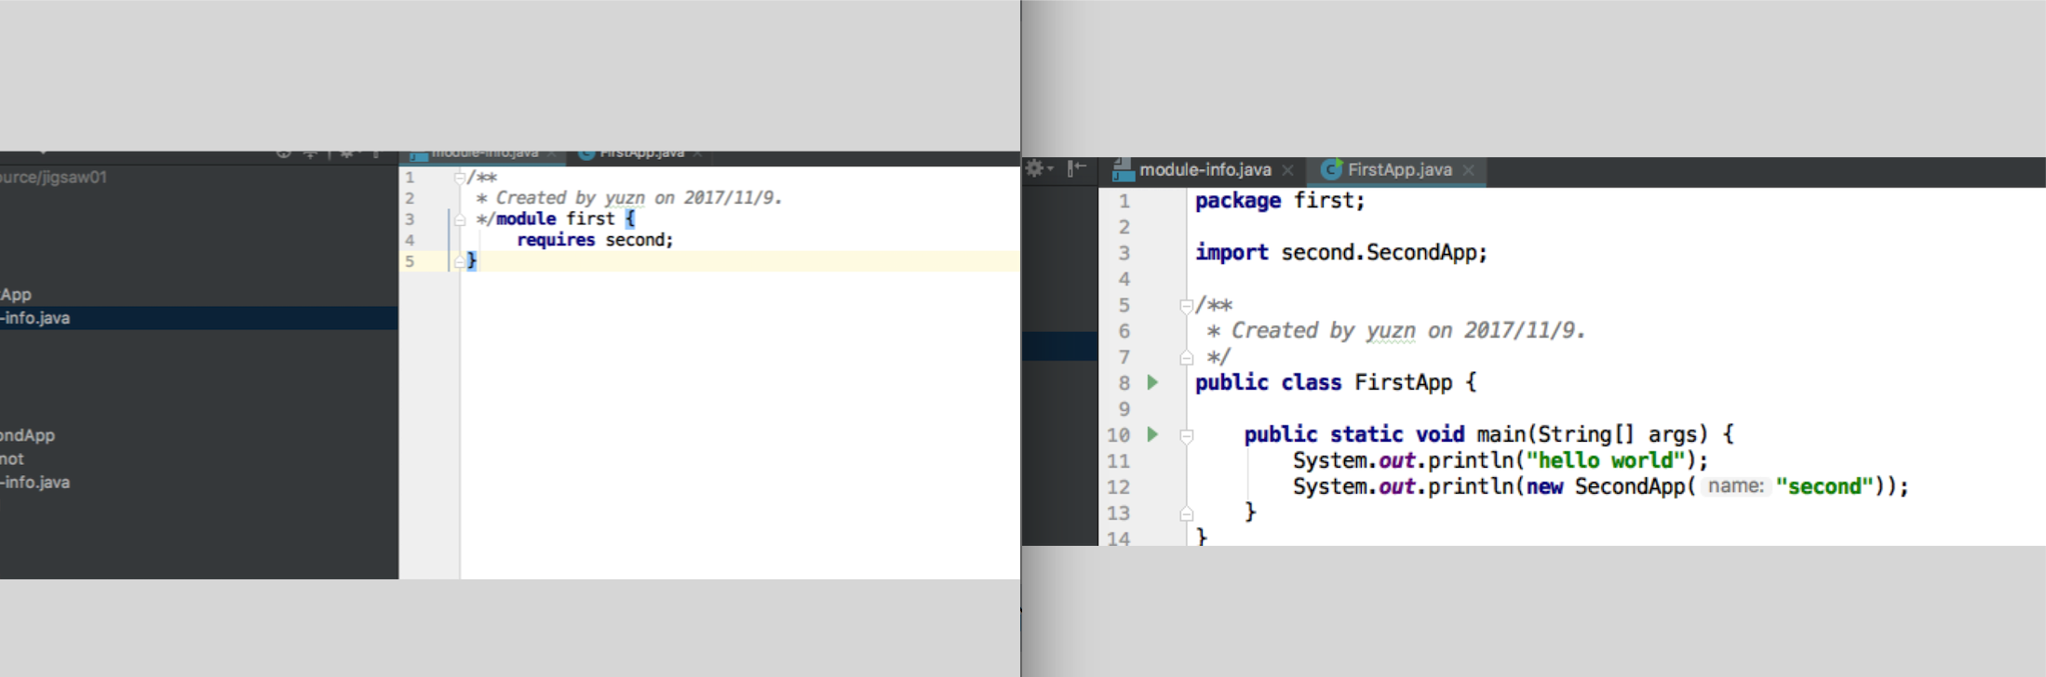Click 'import second.SecondApp;' line
This screenshot has width=2046, height=677.
coord(1341,253)
